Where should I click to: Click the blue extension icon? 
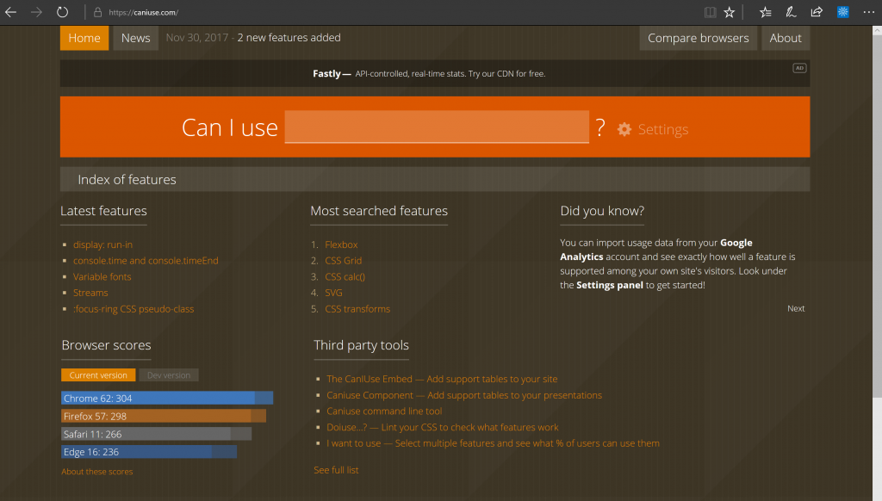click(x=842, y=12)
